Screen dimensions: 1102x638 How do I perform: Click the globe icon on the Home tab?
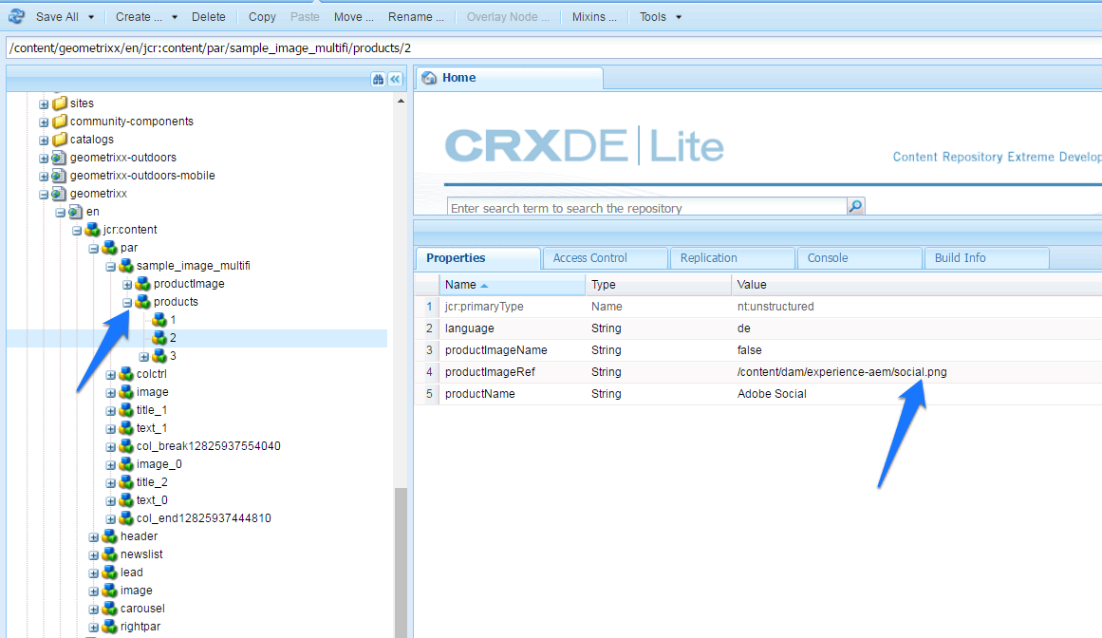coord(431,77)
